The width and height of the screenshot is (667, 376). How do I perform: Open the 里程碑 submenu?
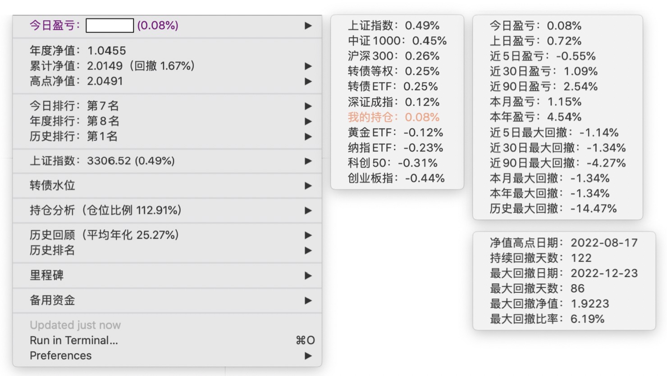coord(47,275)
